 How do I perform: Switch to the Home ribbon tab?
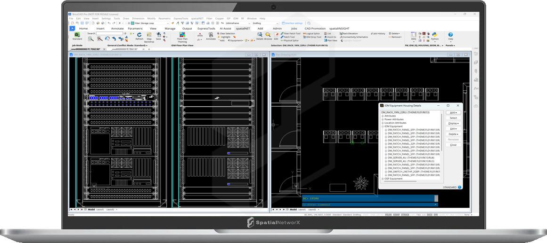tap(83, 29)
